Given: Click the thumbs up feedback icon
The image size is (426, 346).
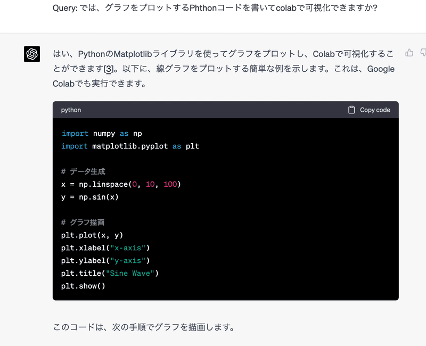Looking at the screenshot, I should click(x=409, y=53).
